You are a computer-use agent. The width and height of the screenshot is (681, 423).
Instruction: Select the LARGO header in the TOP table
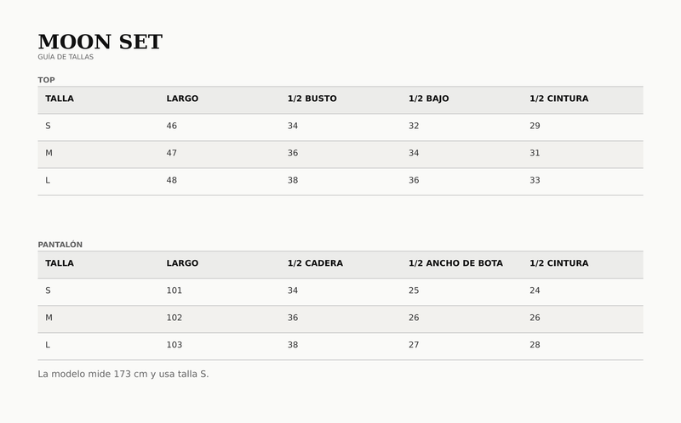pos(182,99)
